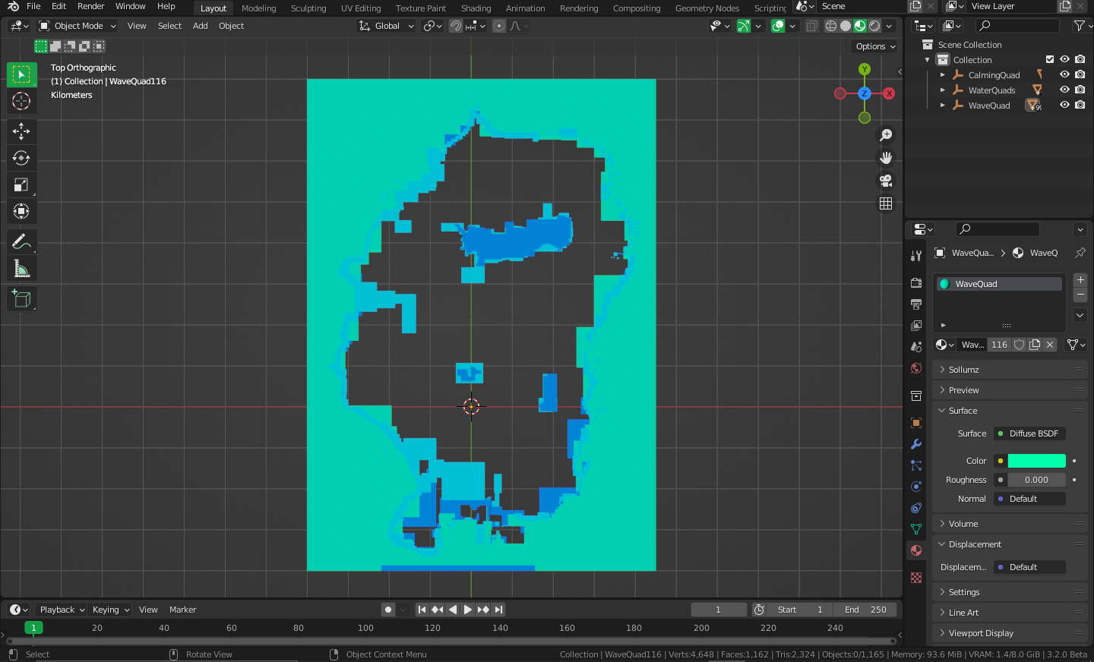The image size is (1094, 662).
Task: Select the Add Cube tool
Action: 21,299
